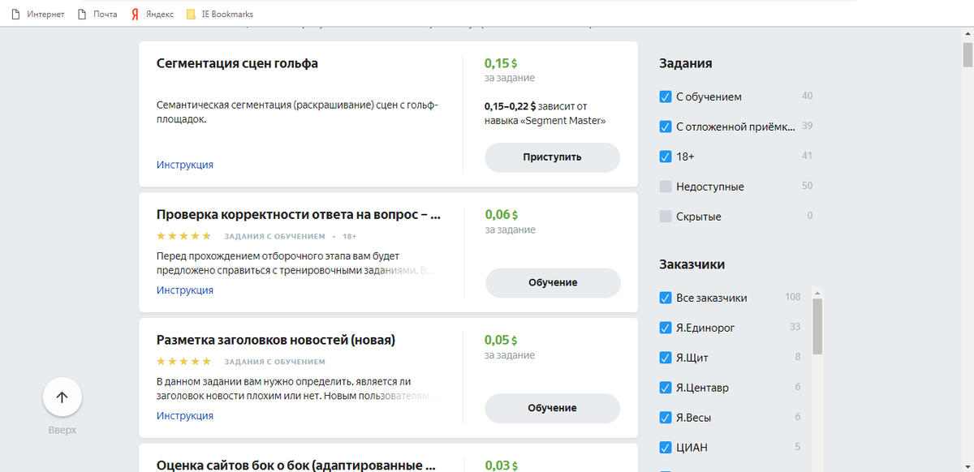Uncheck the Я.Щит customer filter

point(666,358)
